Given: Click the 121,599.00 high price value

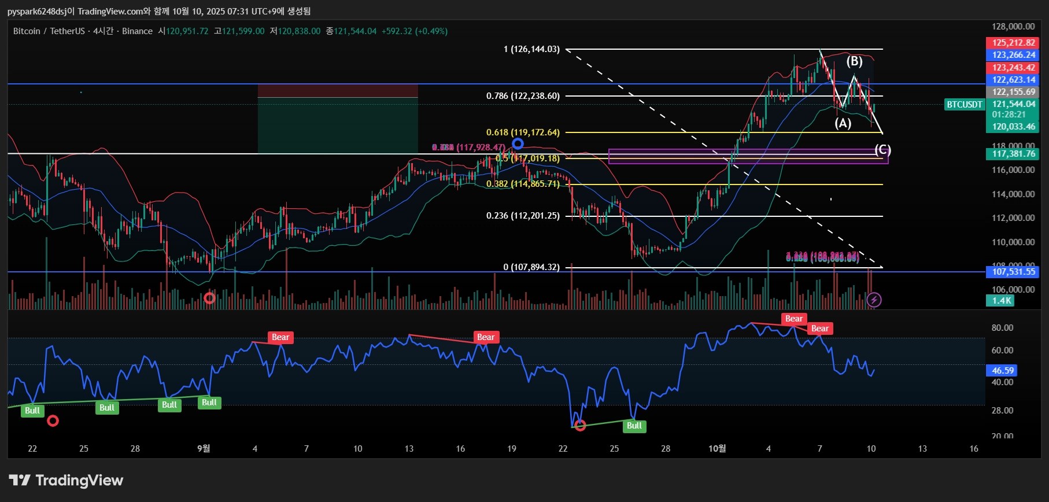Looking at the screenshot, I should 243,31.
